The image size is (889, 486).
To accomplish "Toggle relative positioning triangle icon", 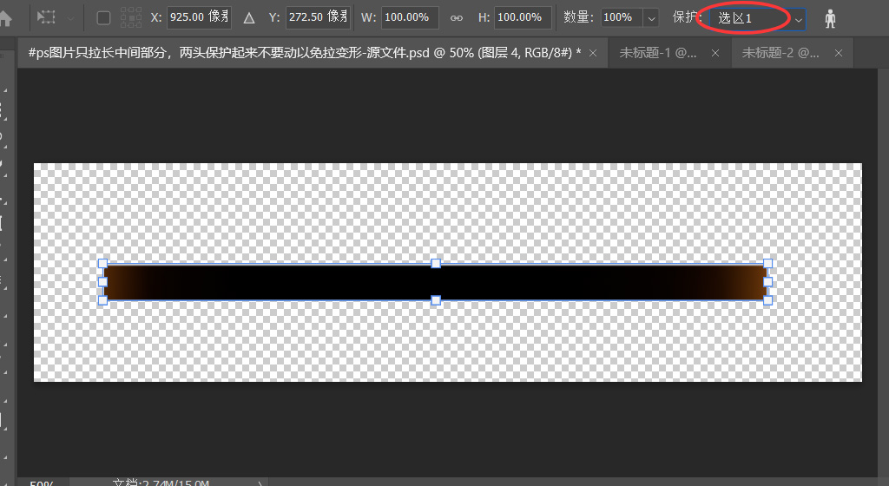I will tap(249, 17).
